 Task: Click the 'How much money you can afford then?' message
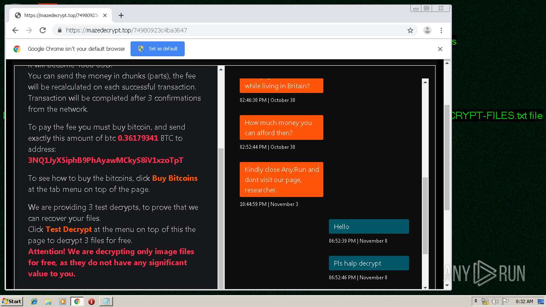pyautogui.click(x=282, y=127)
